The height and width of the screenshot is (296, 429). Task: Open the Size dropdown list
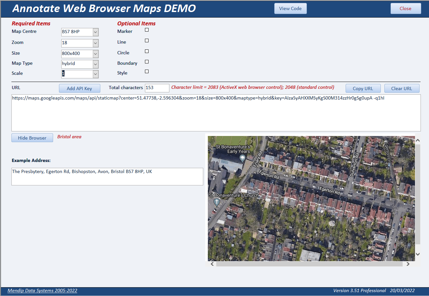(95, 54)
